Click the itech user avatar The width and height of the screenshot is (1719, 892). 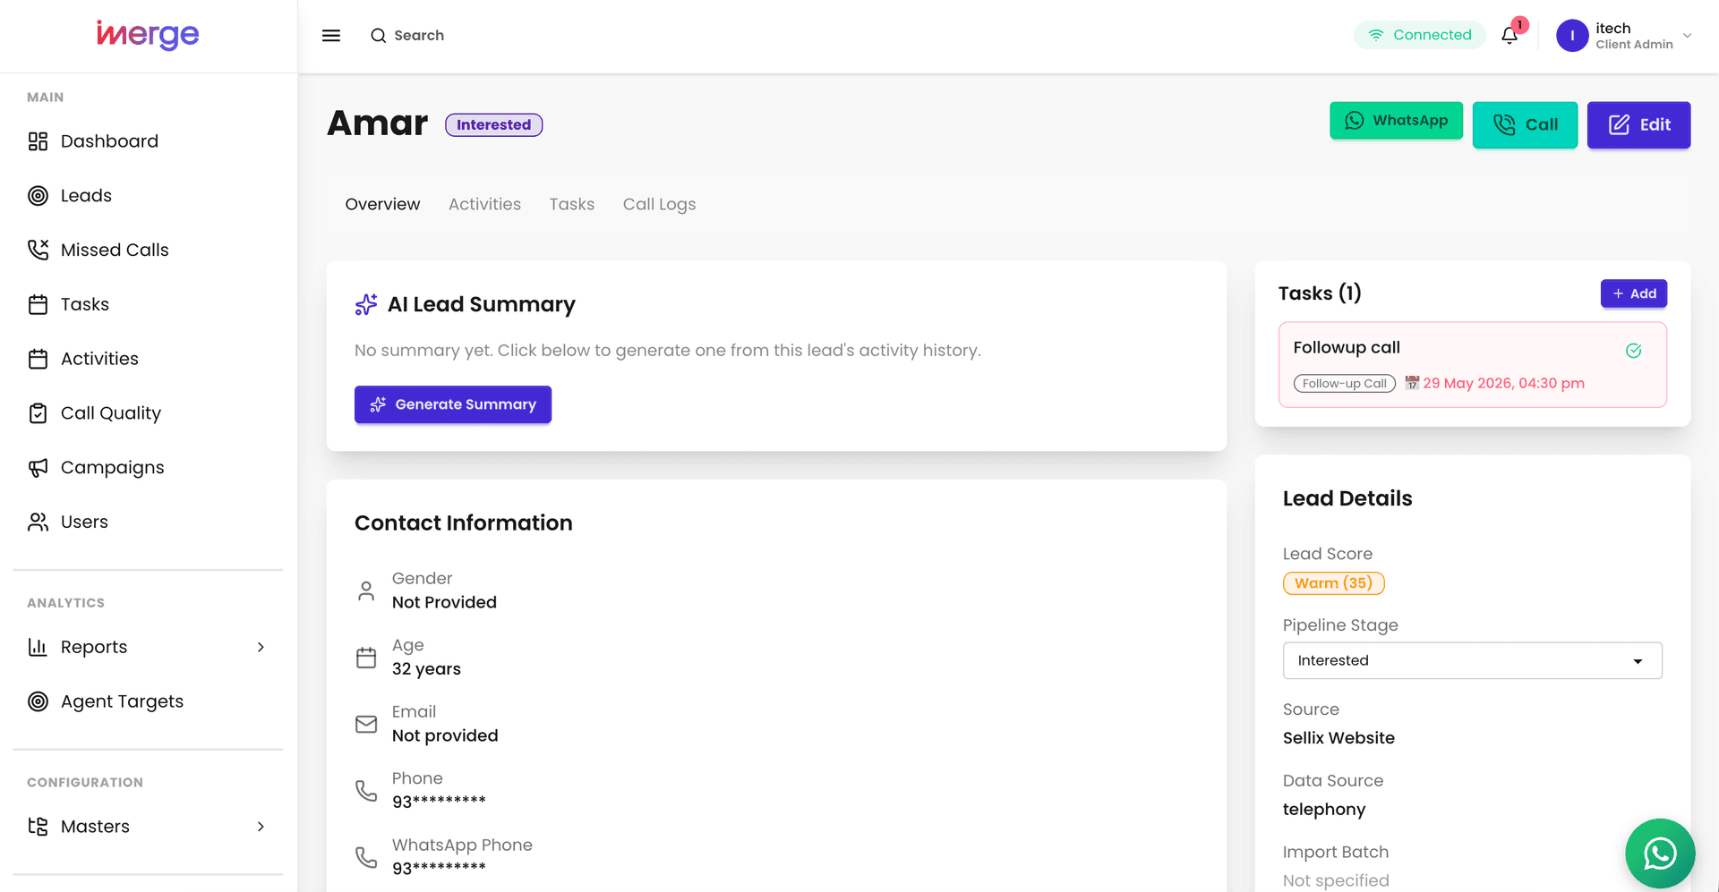click(1572, 36)
